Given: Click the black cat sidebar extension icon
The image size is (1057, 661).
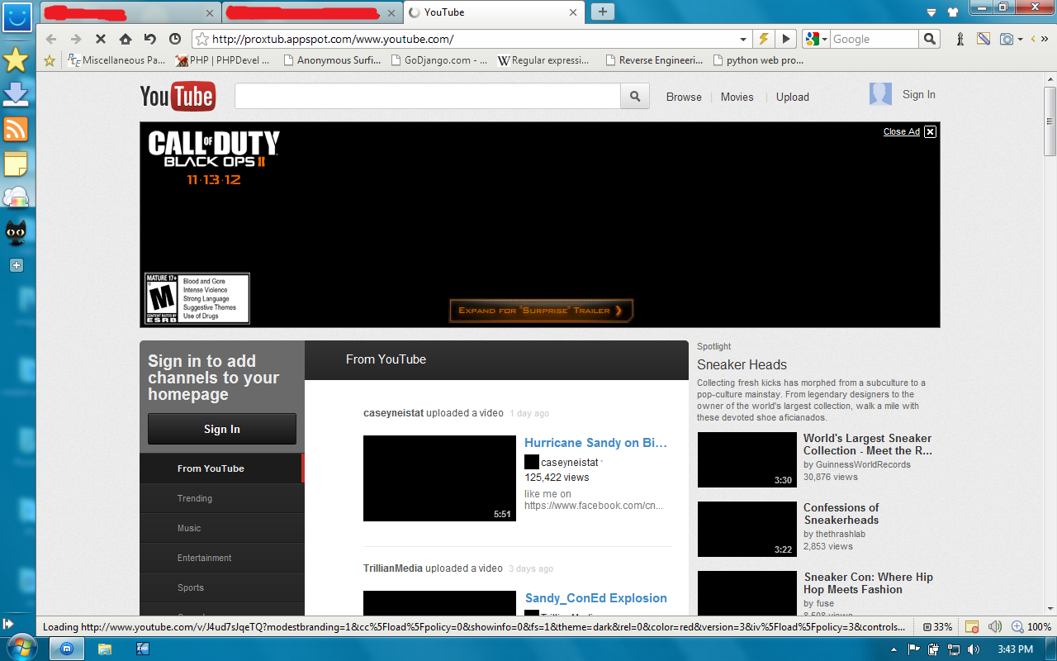Looking at the screenshot, I should [x=17, y=233].
